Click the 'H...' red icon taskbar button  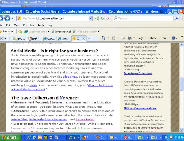[128, 138]
